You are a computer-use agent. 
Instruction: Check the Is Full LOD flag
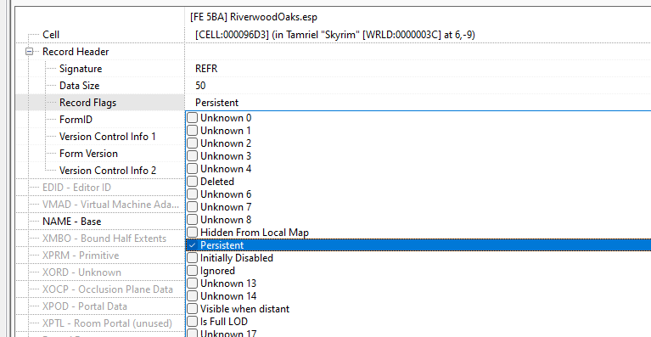(192, 321)
